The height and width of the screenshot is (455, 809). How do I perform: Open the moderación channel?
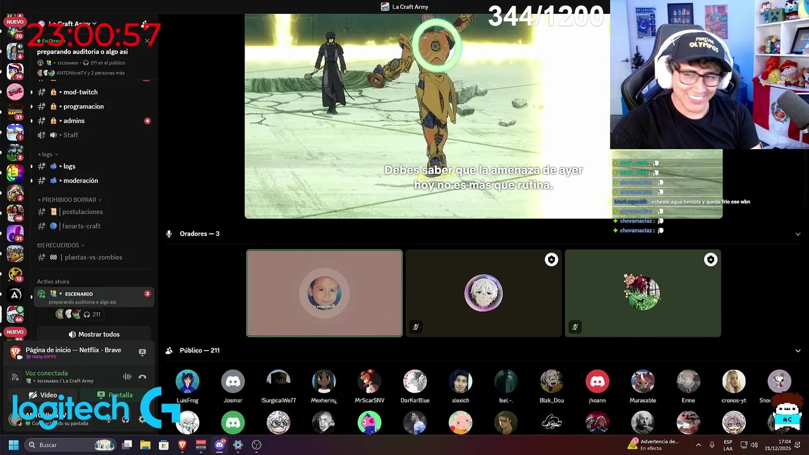tap(92, 181)
